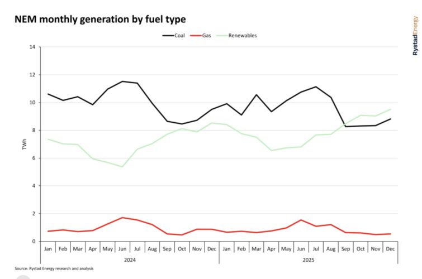
Task: Click the Renewables line low at June 2024
Action: pyautogui.click(x=122, y=166)
